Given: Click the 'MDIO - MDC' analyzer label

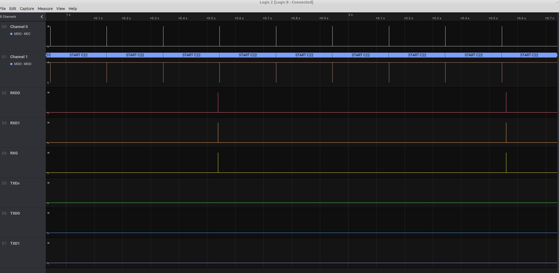Looking at the screenshot, I should pyautogui.click(x=22, y=34).
